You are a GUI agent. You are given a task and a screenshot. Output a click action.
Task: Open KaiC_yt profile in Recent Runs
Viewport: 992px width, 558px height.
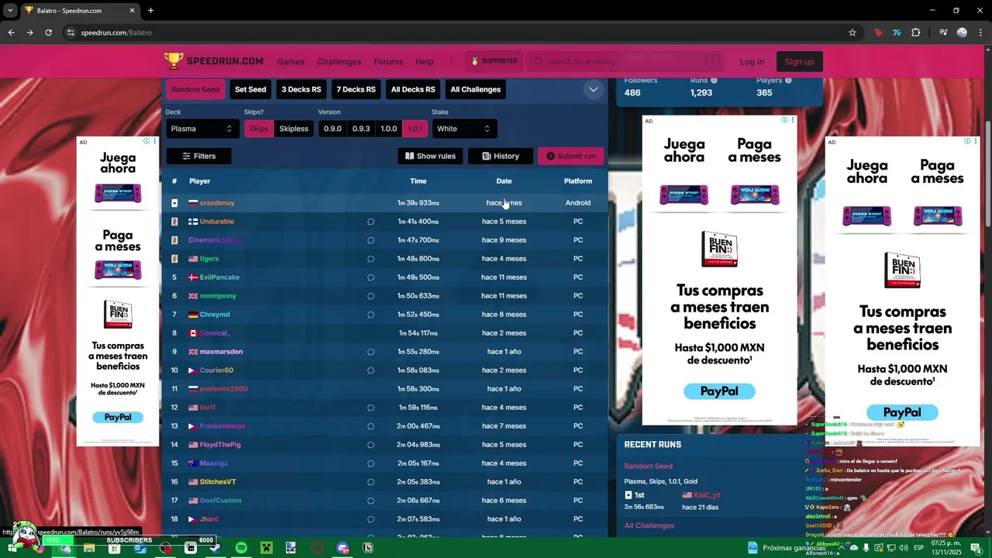click(x=706, y=495)
